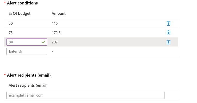Click the dash placeholder amount in empty row
The width and height of the screenshot is (197, 103).
pyautogui.click(x=52, y=51)
